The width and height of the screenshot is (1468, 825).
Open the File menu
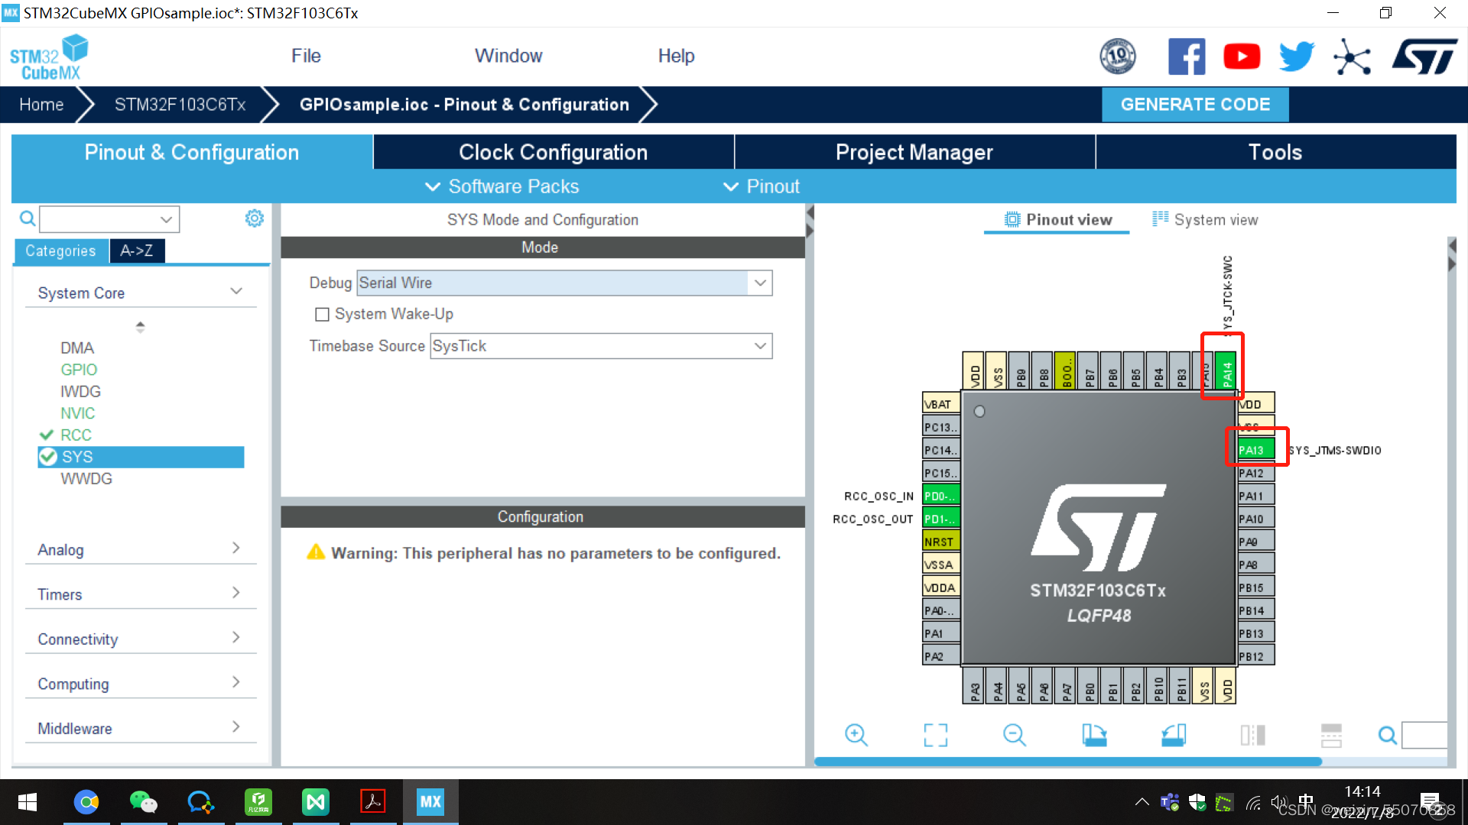coord(305,56)
